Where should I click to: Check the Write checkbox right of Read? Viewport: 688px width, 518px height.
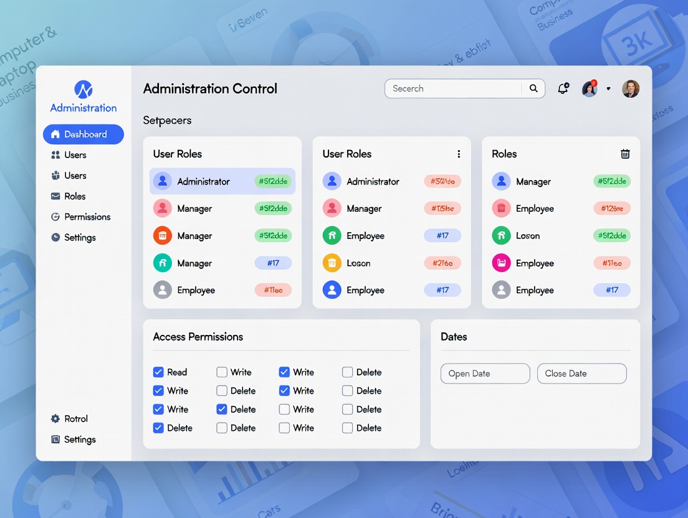coord(222,372)
